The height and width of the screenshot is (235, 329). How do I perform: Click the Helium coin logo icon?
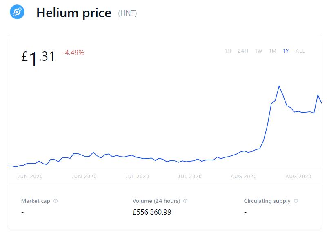click(17, 12)
